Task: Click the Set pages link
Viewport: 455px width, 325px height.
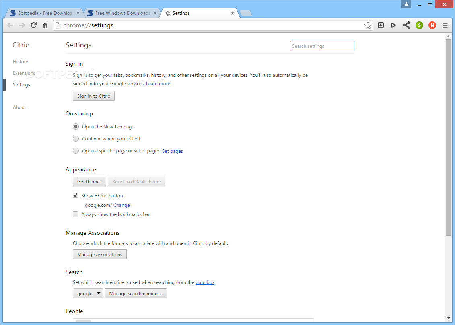Action: point(172,151)
